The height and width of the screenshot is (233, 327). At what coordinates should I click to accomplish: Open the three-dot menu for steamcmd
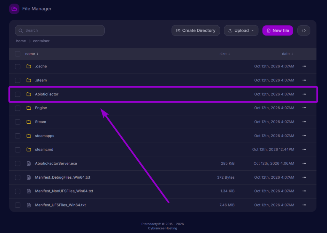pos(304,150)
